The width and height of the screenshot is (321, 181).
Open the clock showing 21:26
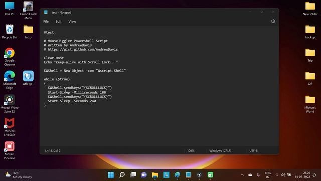pos(302,175)
